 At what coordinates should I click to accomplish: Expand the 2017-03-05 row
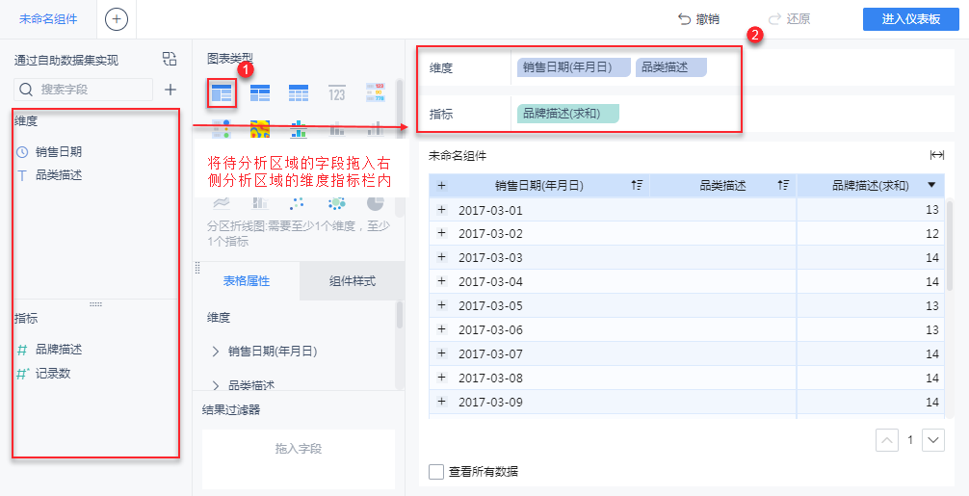click(x=442, y=305)
